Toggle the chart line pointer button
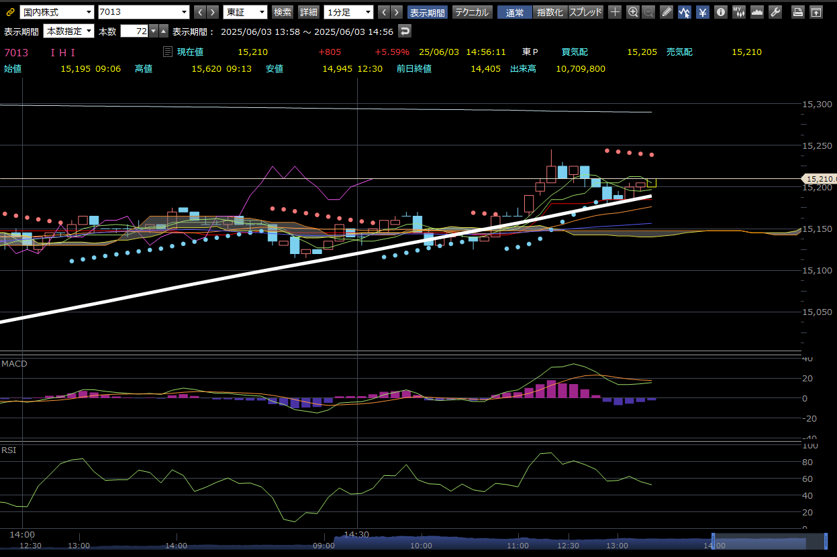Image resolution: width=837 pixels, height=557 pixels. coord(684,12)
